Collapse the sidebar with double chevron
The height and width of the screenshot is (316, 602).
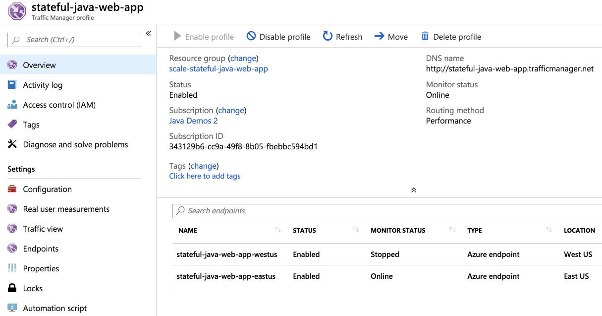(x=148, y=34)
